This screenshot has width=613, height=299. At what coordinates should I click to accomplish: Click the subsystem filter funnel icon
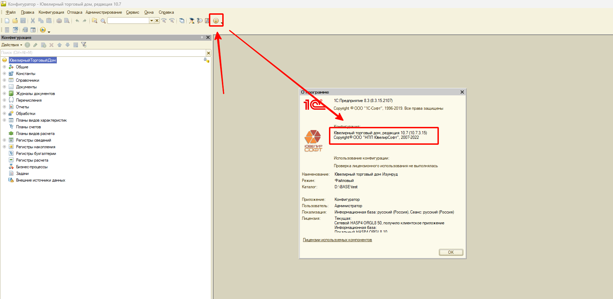[84, 45]
